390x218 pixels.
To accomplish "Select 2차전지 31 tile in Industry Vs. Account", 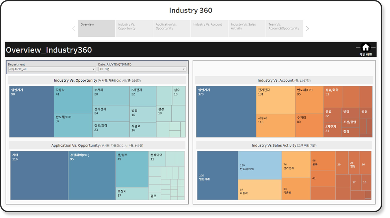I will (x=332, y=130).
